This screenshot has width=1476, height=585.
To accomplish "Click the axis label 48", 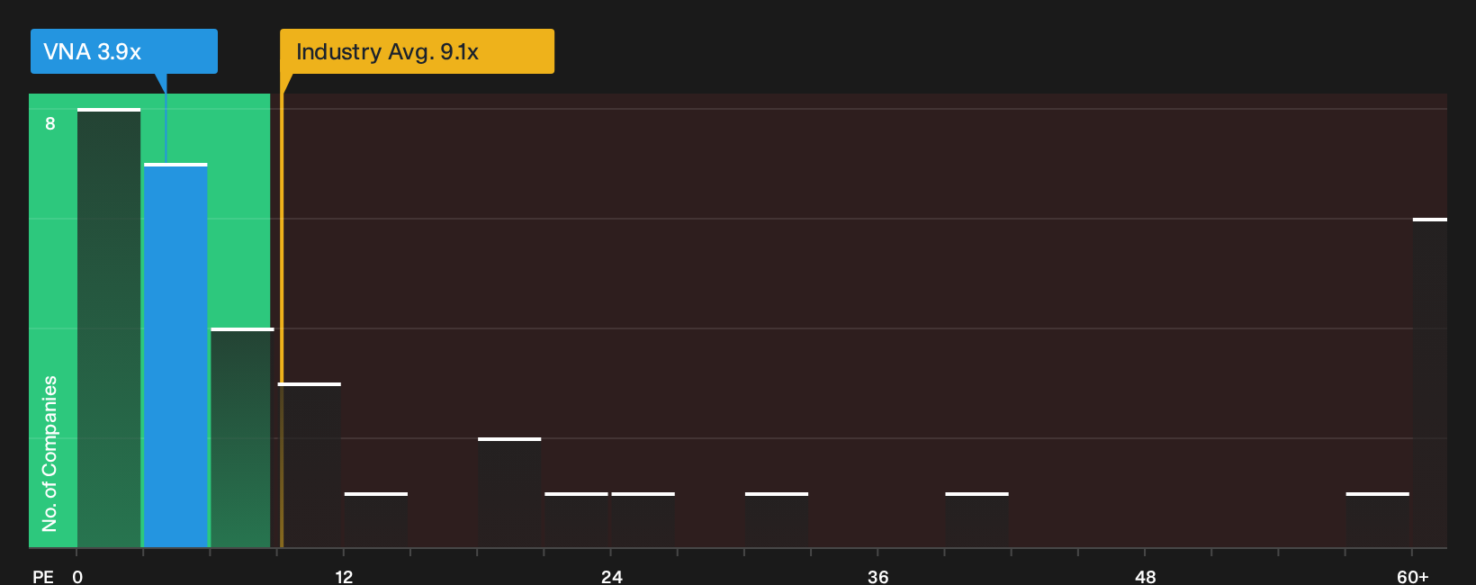I will (x=1145, y=576).
